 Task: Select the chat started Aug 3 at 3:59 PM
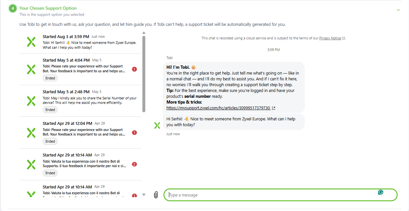pyautogui.click(x=80, y=42)
